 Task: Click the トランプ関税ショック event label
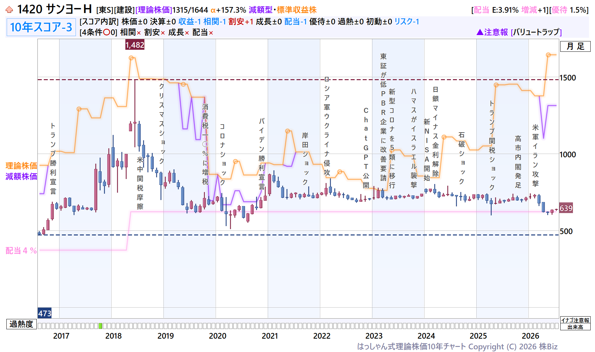[x=492, y=145]
